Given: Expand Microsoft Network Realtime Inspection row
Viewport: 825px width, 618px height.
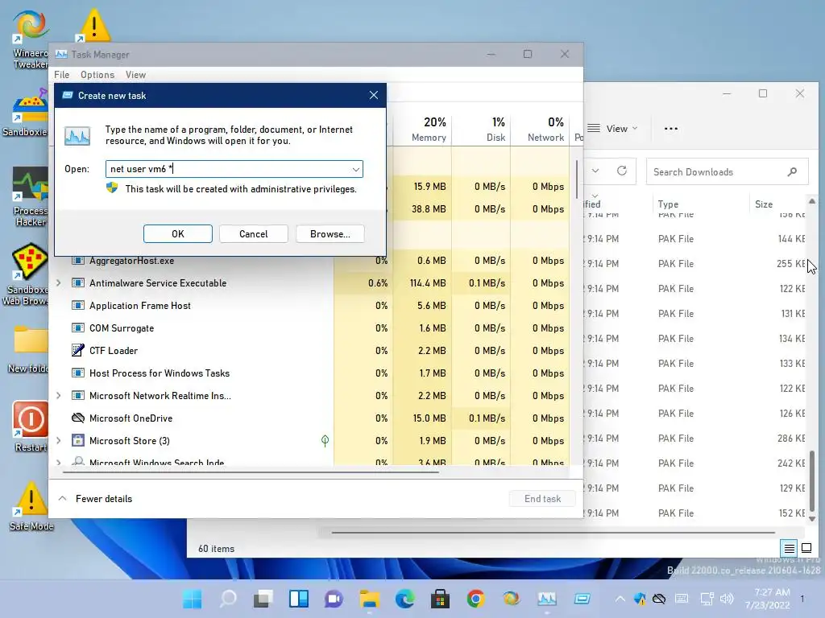Looking at the screenshot, I should [58, 395].
